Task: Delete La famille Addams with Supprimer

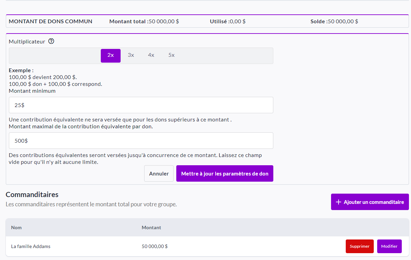Action: click(359, 246)
